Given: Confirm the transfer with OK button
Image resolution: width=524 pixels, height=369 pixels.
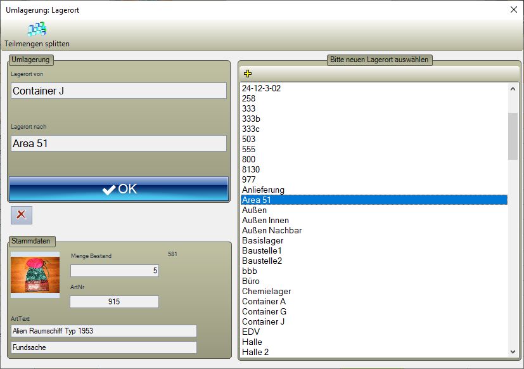Looking at the screenshot, I should 119,189.
